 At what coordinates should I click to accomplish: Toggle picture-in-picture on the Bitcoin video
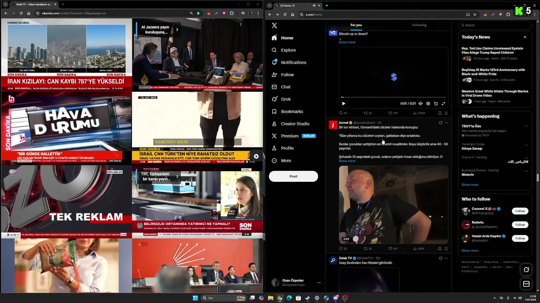(x=436, y=104)
